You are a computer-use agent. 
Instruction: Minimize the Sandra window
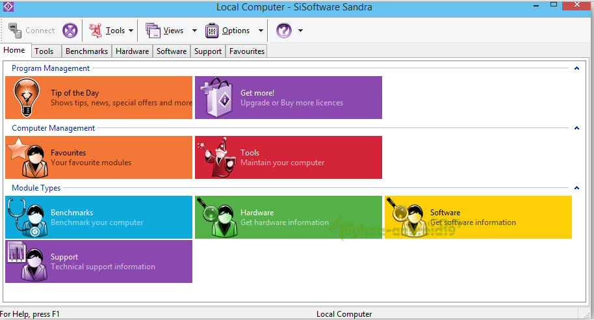coord(536,5)
